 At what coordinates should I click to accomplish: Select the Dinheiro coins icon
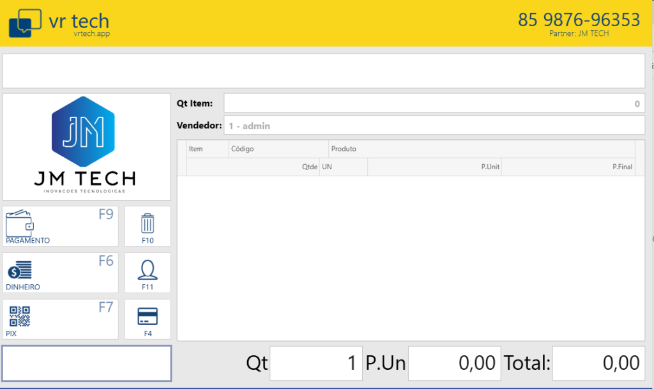click(x=19, y=270)
